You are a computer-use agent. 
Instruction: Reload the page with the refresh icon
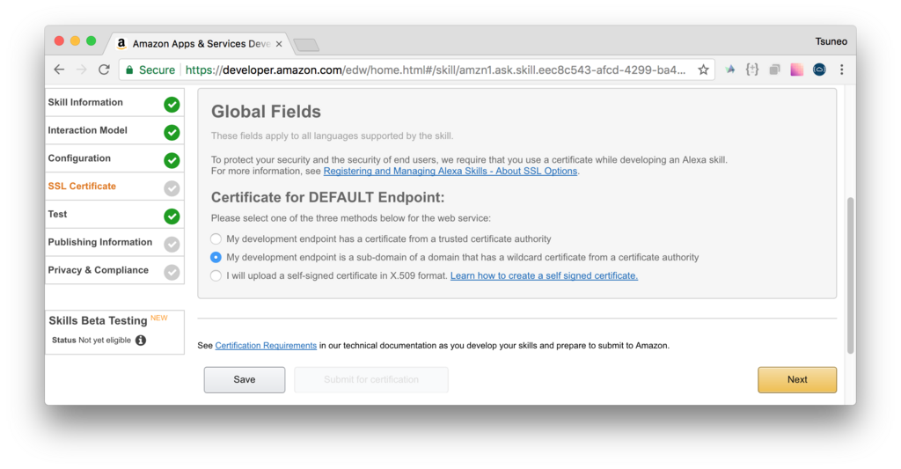pos(104,70)
